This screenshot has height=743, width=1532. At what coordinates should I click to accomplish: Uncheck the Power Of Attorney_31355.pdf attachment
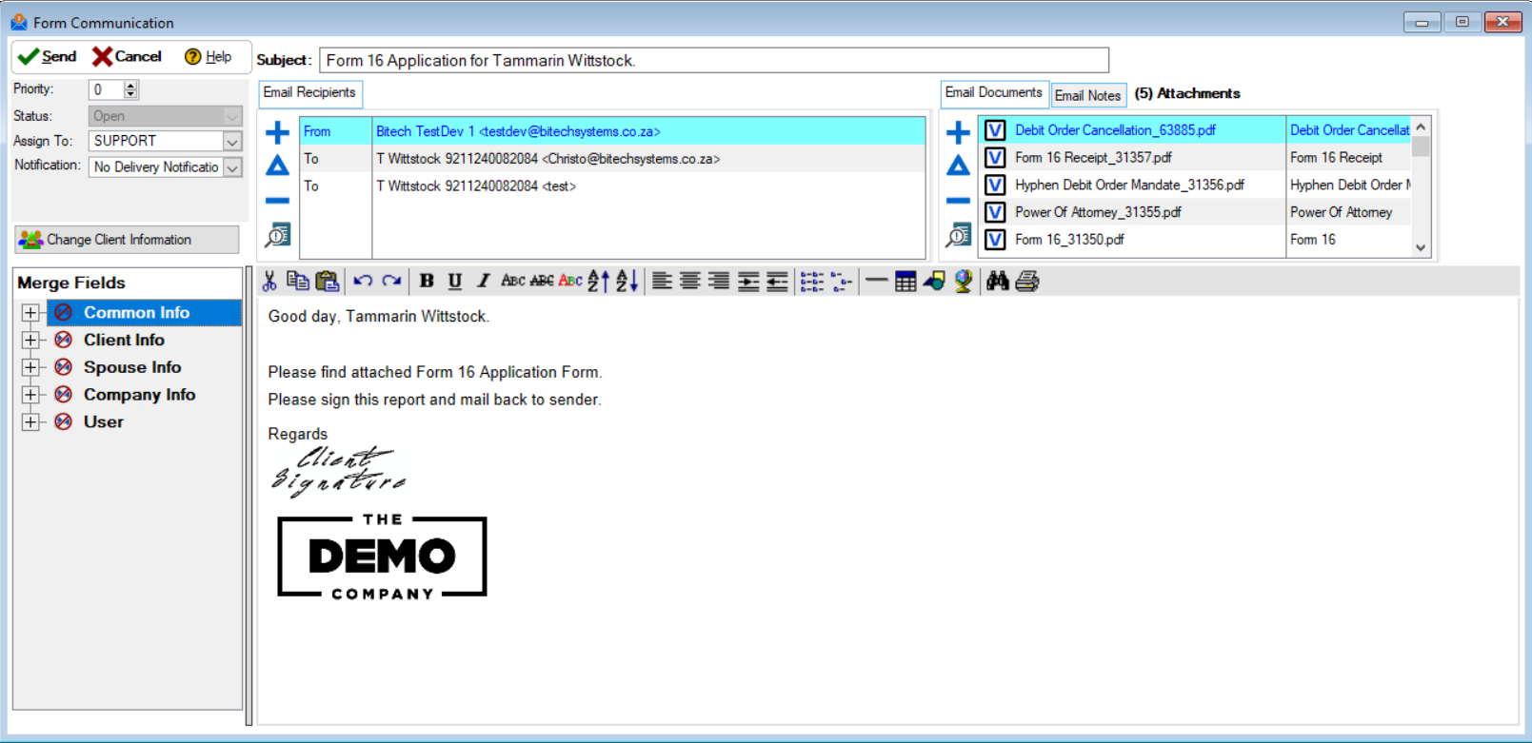[x=994, y=212]
